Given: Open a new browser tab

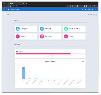Looking at the screenshot, I should [x=26, y=3].
